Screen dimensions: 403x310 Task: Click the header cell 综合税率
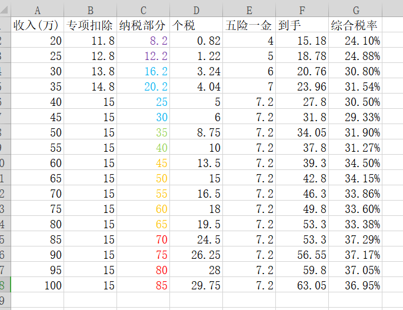click(355, 25)
